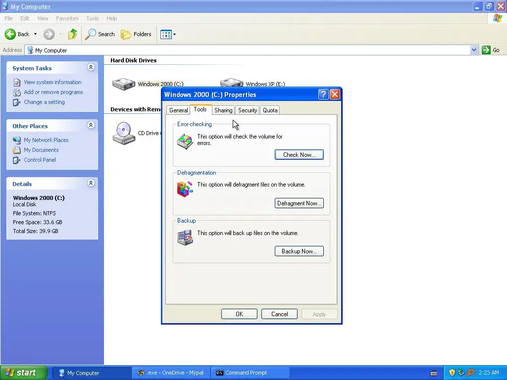Image resolution: width=507 pixels, height=380 pixels.
Task: Click Add or remove programs link
Action: tap(53, 92)
